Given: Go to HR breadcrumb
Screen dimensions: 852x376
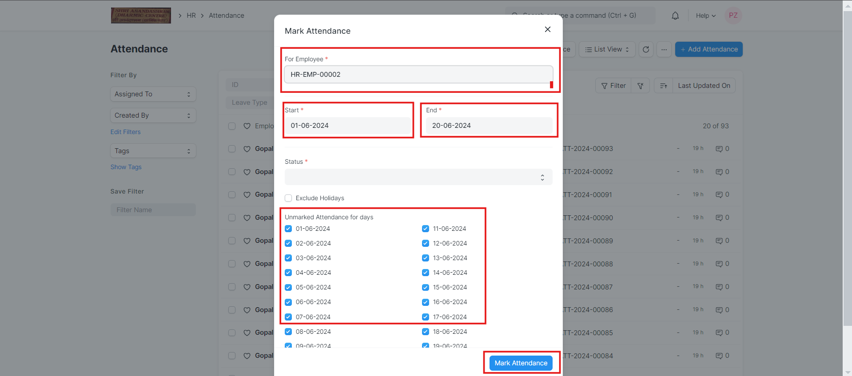Looking at the screenshot, I should 191,16.
